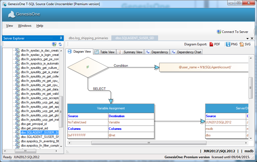Open the document tab list dropdown arrow
Viewport: 257px width, 162px height.
(x=248, y=39)
